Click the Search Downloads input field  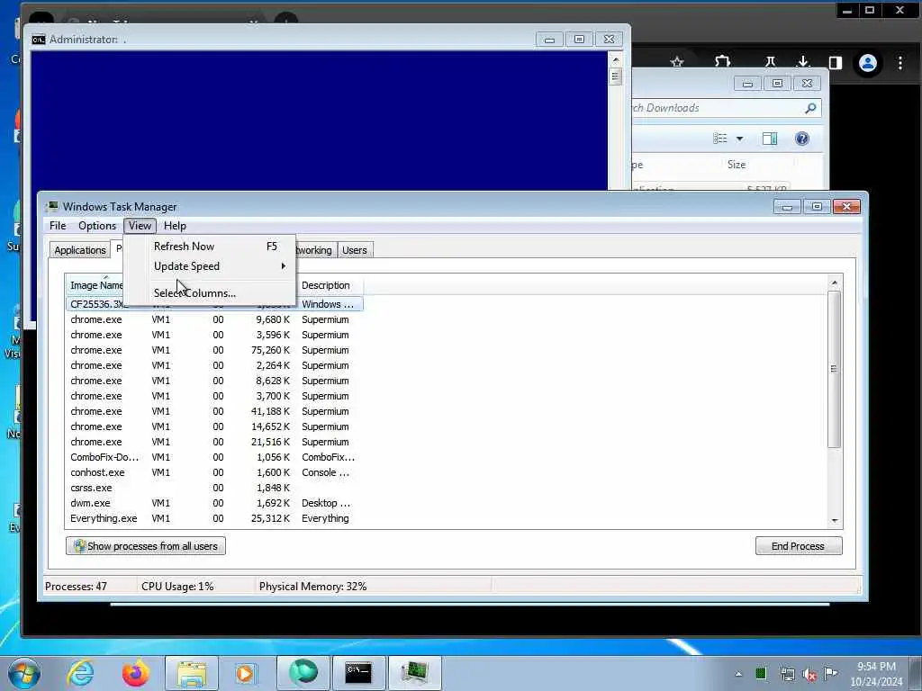click(x=716, y=108)
